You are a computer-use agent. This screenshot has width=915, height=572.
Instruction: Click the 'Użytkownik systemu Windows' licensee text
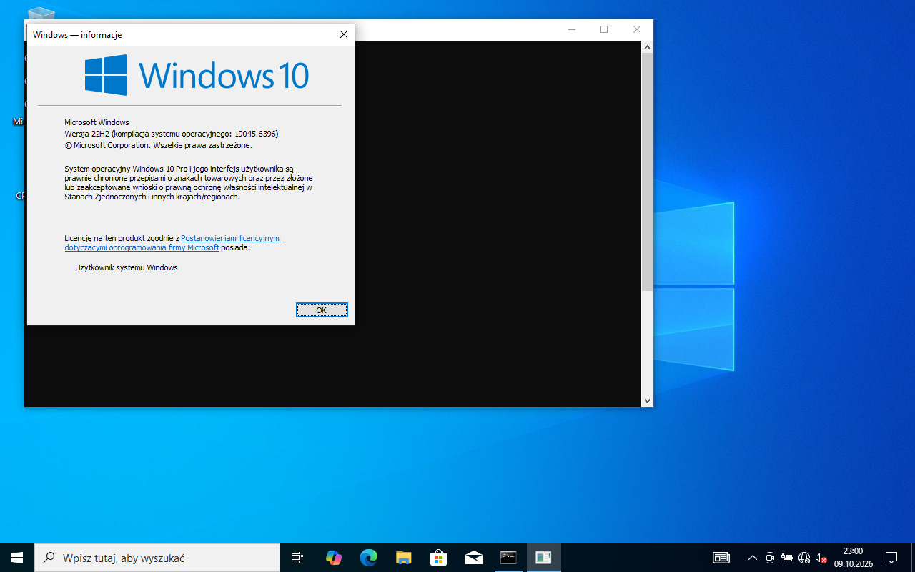127,267
